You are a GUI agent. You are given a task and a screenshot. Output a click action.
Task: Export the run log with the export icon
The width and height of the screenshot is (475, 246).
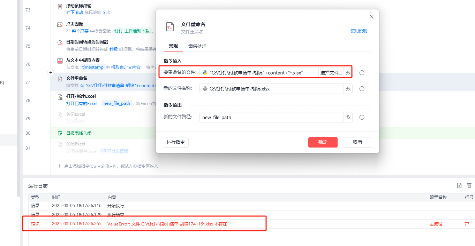459,185
